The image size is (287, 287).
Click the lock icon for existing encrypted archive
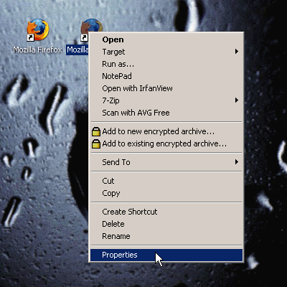click(96, 144)
